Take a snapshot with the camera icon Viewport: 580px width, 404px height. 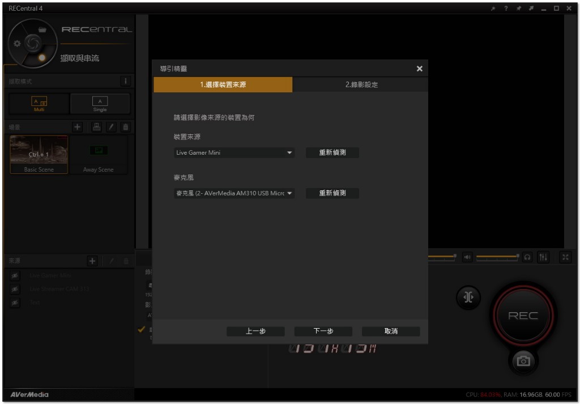(x=523, y=361)
